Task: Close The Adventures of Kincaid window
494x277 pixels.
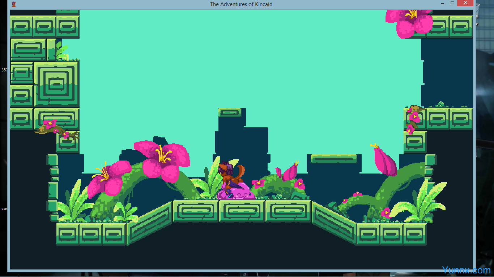Action: coord(465,3)
